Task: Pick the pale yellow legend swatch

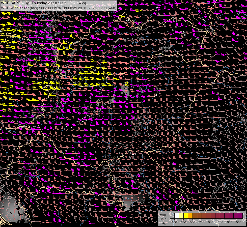Action: (x=181, y=216)
